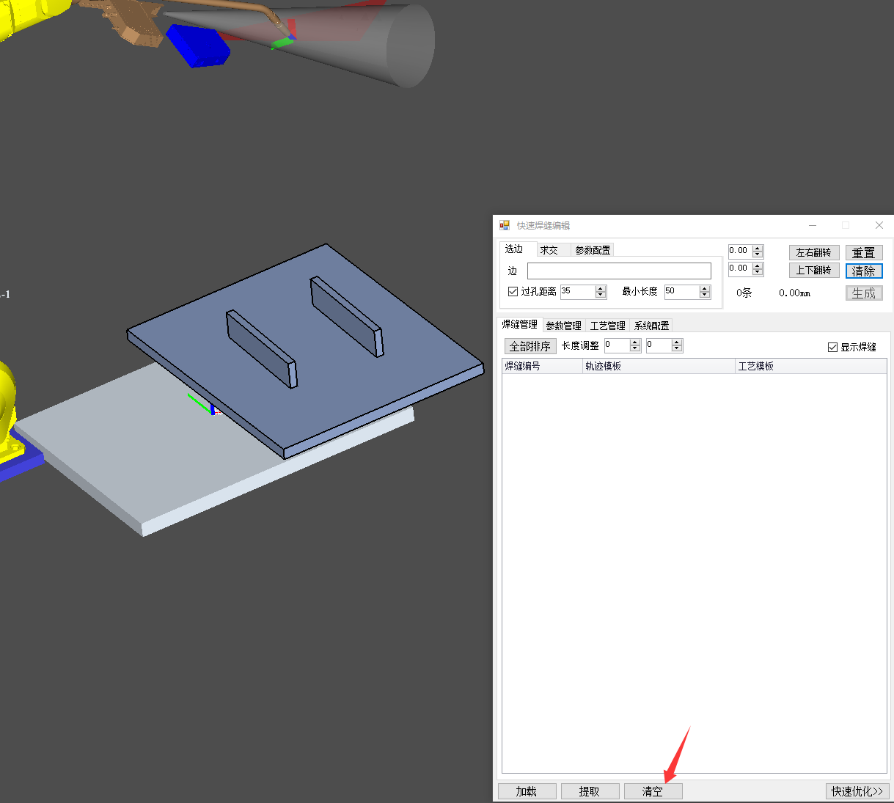The height and width of the screenshot is (803, 894).
Task: Minimize the 快速焊缝编辑 window
Action: coord(813,225)
